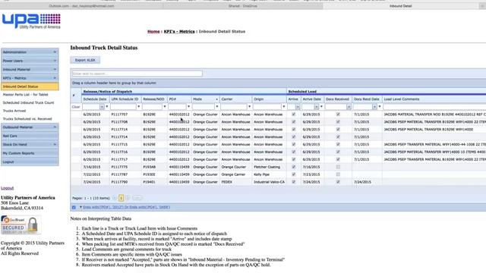Toggle Arrive checkbox for schedule P1117775
Screen dimensions: 486x273
[x=294, y=167]
